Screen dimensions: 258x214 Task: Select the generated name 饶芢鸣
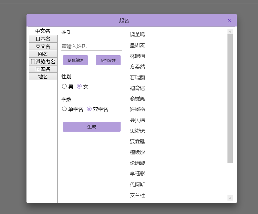tap(137, 34)
